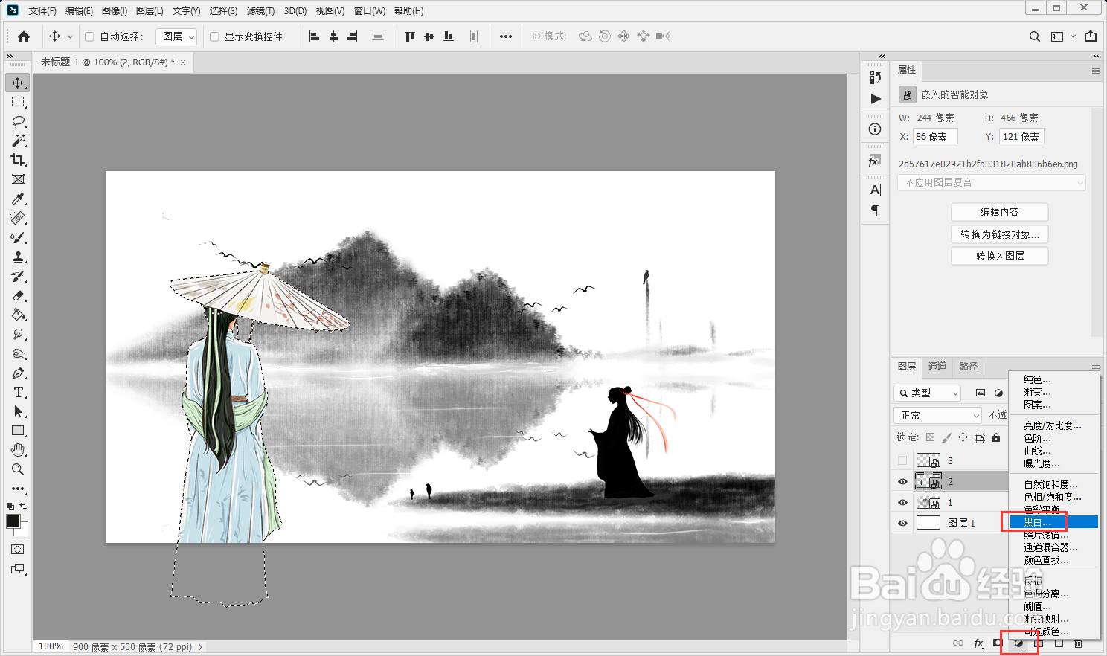This screenshot has height=656, width=1107.
Task: Open the 正常 blend mode dropdown
Action: 938,415
